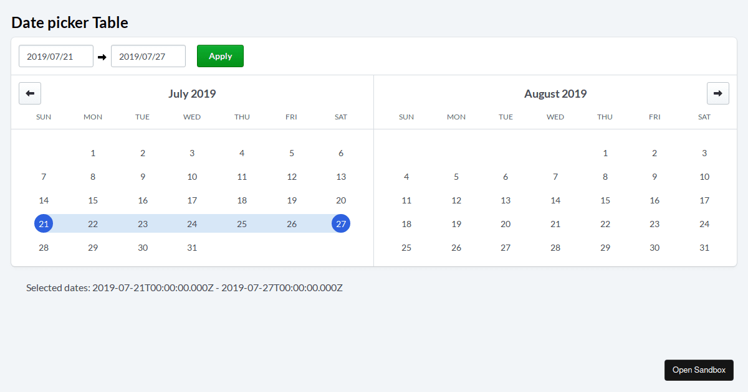Select July 27 in the calendar
The image size is (748, 392).
[x=341, y=223]
